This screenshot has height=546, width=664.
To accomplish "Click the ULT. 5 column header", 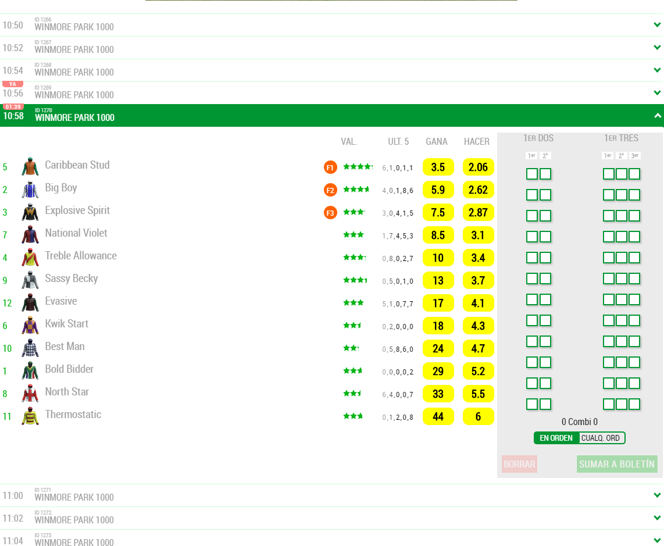I will [x=398, y=141].
